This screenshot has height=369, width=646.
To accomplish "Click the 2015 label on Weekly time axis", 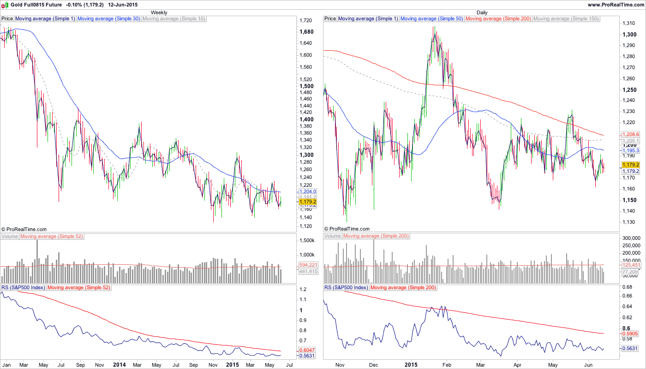I will click(x=233, y=364).
